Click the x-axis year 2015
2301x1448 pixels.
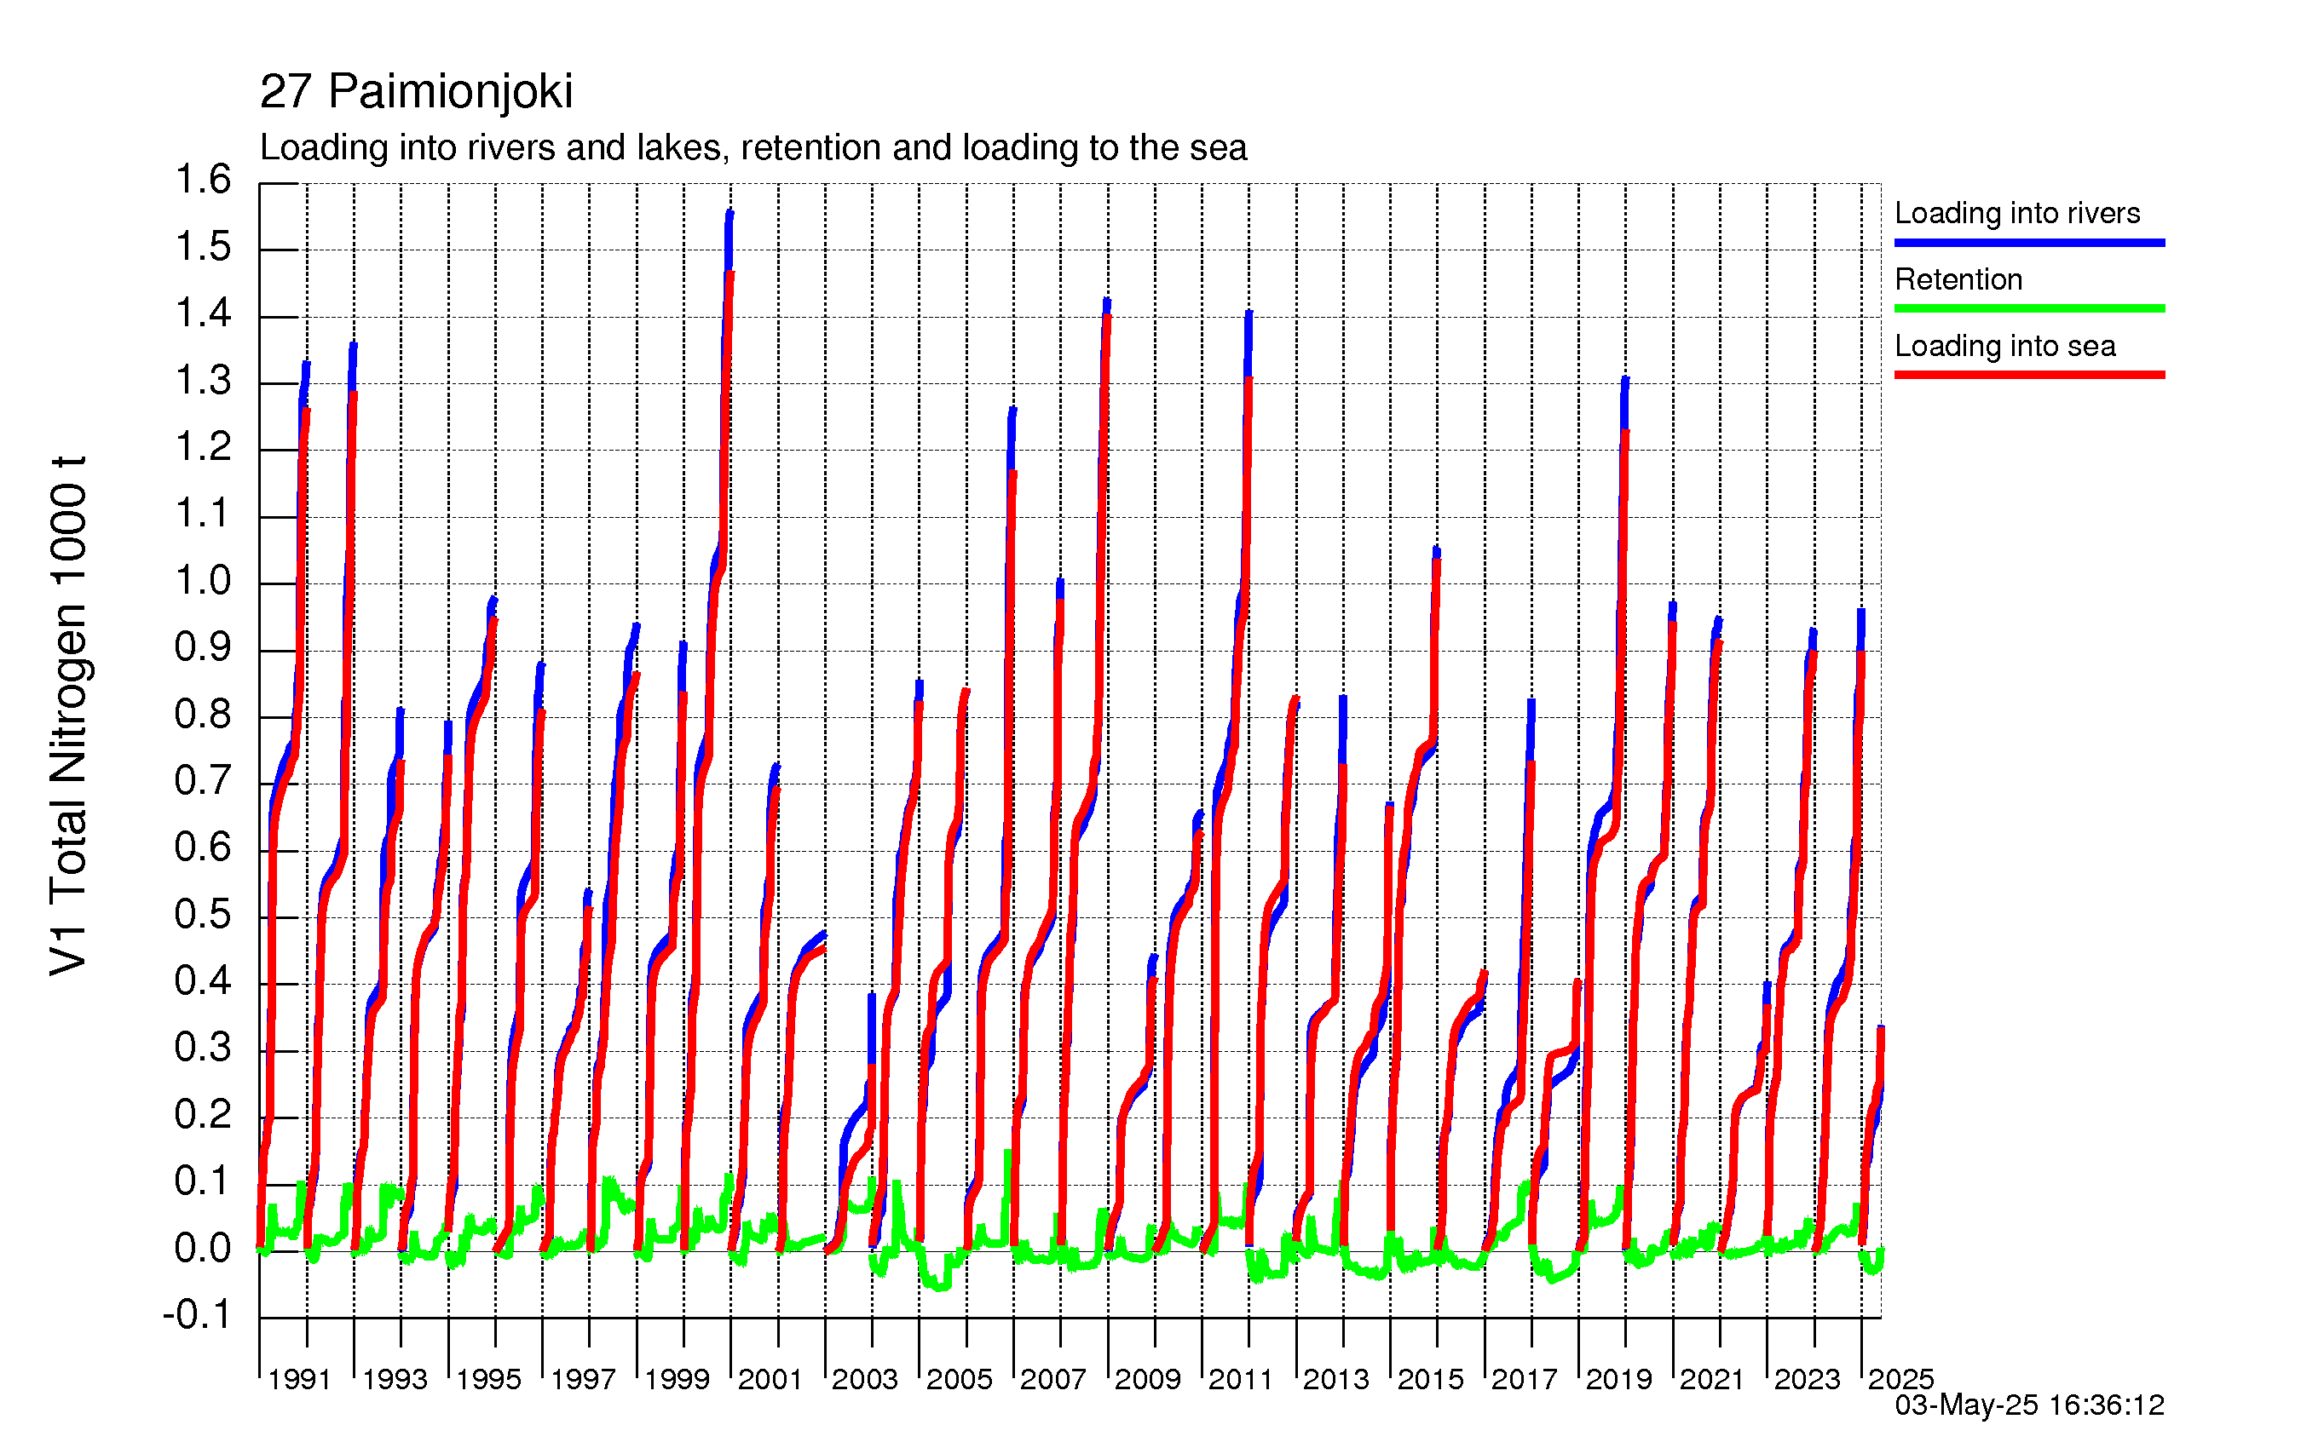(x=1431, y=1379)
